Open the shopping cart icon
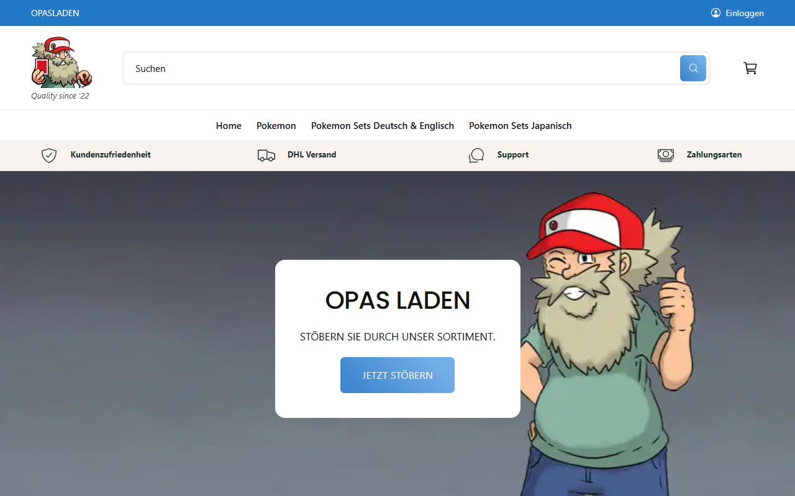 tap(750, 68)
